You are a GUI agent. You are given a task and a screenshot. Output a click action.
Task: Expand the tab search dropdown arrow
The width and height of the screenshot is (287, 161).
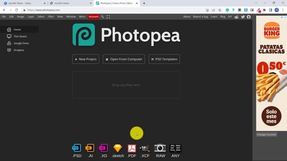click(256, 3)
